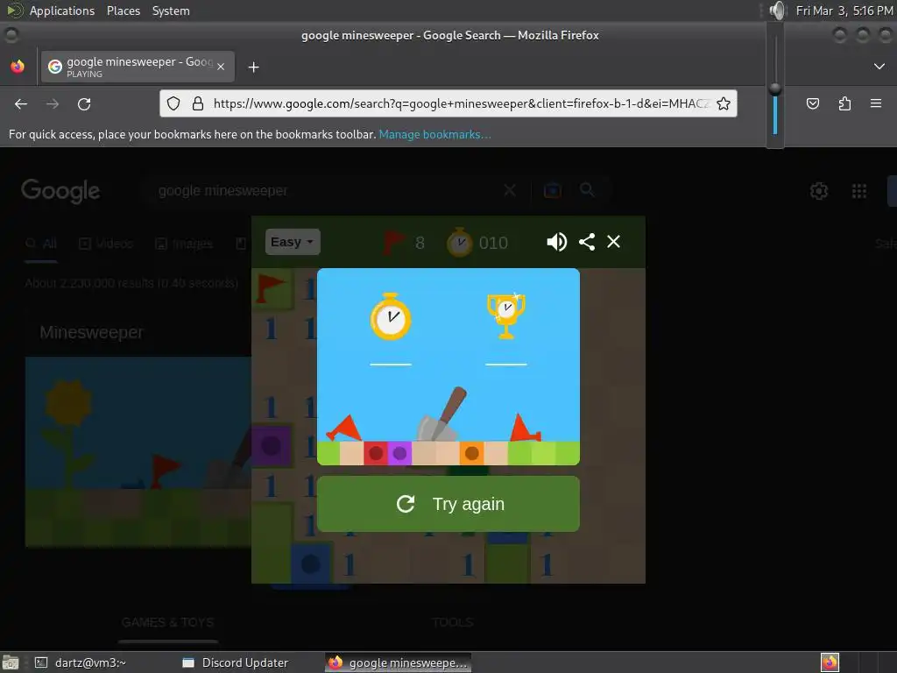The image size is (897, 673).
Task: Click the TOOLS tab
Action: pos(453,622)
